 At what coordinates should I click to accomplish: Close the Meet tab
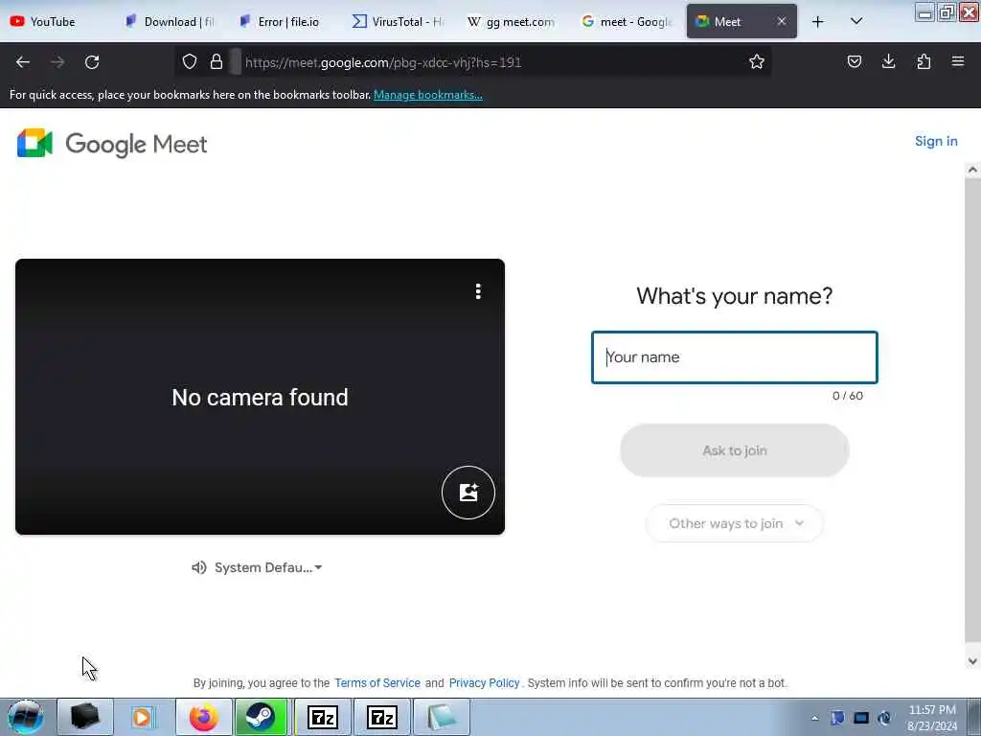coord(782,21)
